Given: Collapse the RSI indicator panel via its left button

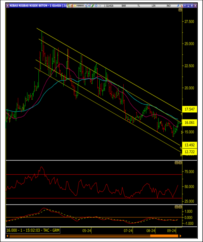Looking at the screenshot, I should tap(177, 163).
